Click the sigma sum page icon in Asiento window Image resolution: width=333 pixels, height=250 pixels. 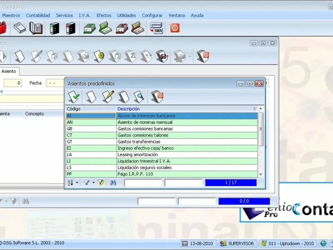(130, 56)
